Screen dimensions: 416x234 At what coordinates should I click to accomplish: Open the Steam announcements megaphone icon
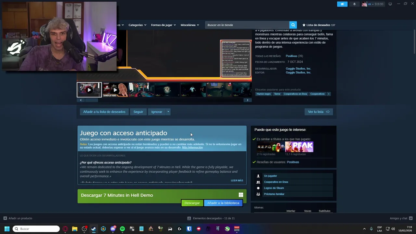(342, 4)
